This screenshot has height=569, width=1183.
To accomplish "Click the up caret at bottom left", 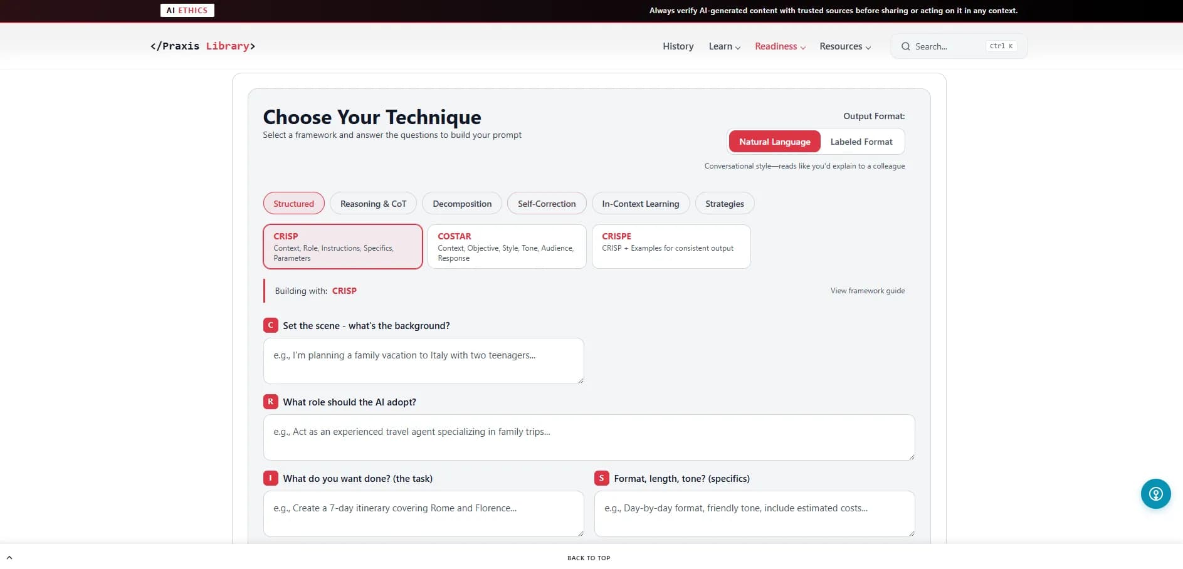I will tap(9, 557).
